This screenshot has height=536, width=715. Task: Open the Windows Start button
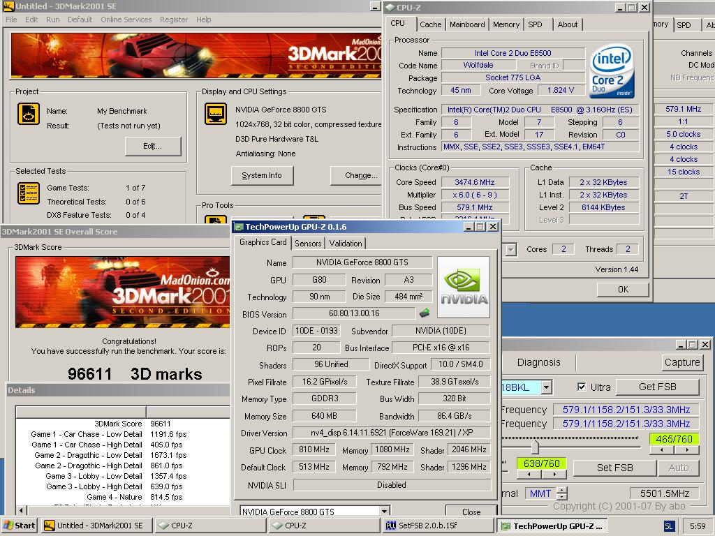(19, 526)
